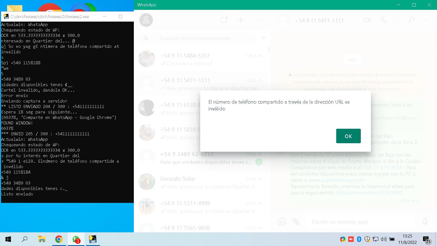Open the vimeo.com/737610843 video link
The image size is (437, 246).
[x=369, y=193]
